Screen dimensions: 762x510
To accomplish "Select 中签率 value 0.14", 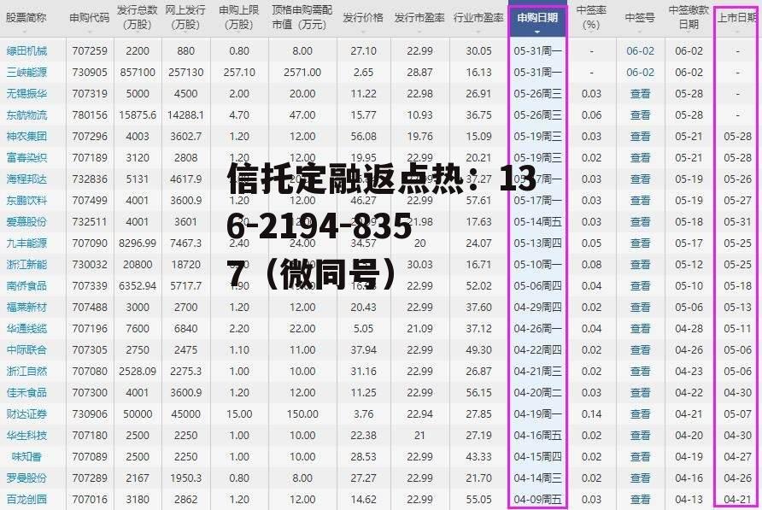I will (591, 413).
